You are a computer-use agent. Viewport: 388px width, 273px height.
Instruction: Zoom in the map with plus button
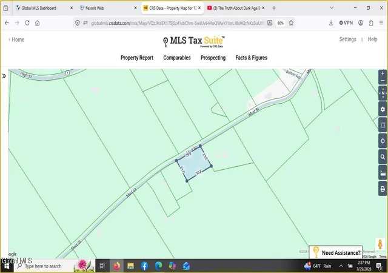click(x=383, y=73)
